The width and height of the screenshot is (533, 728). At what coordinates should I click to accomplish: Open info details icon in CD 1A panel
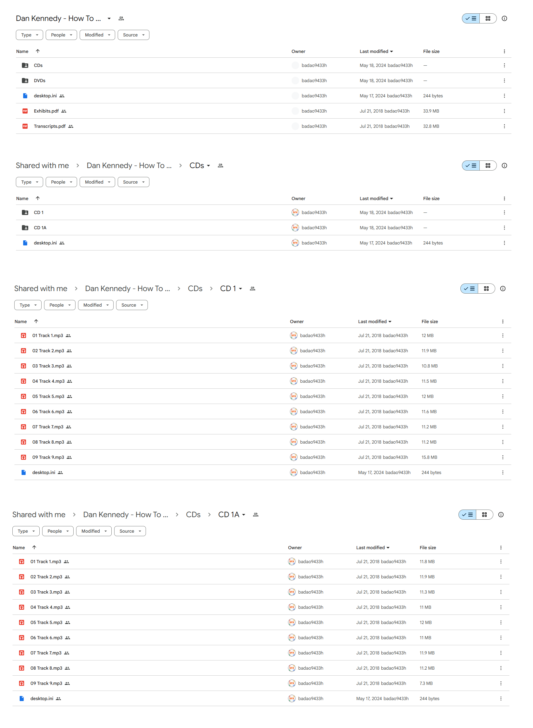(x=501, y=515)
